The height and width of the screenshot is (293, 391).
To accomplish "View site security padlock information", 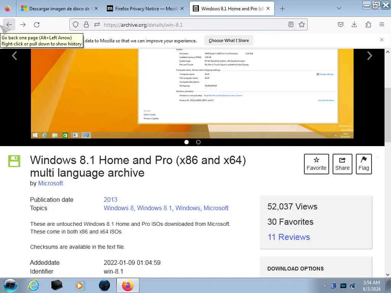I will click(86, 25).
